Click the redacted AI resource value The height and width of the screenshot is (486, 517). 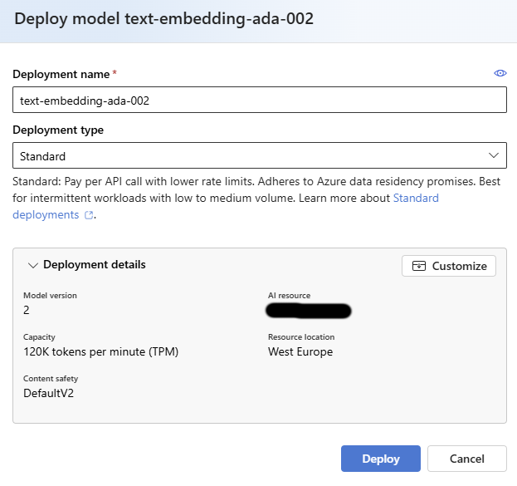(x=308, y=311)
